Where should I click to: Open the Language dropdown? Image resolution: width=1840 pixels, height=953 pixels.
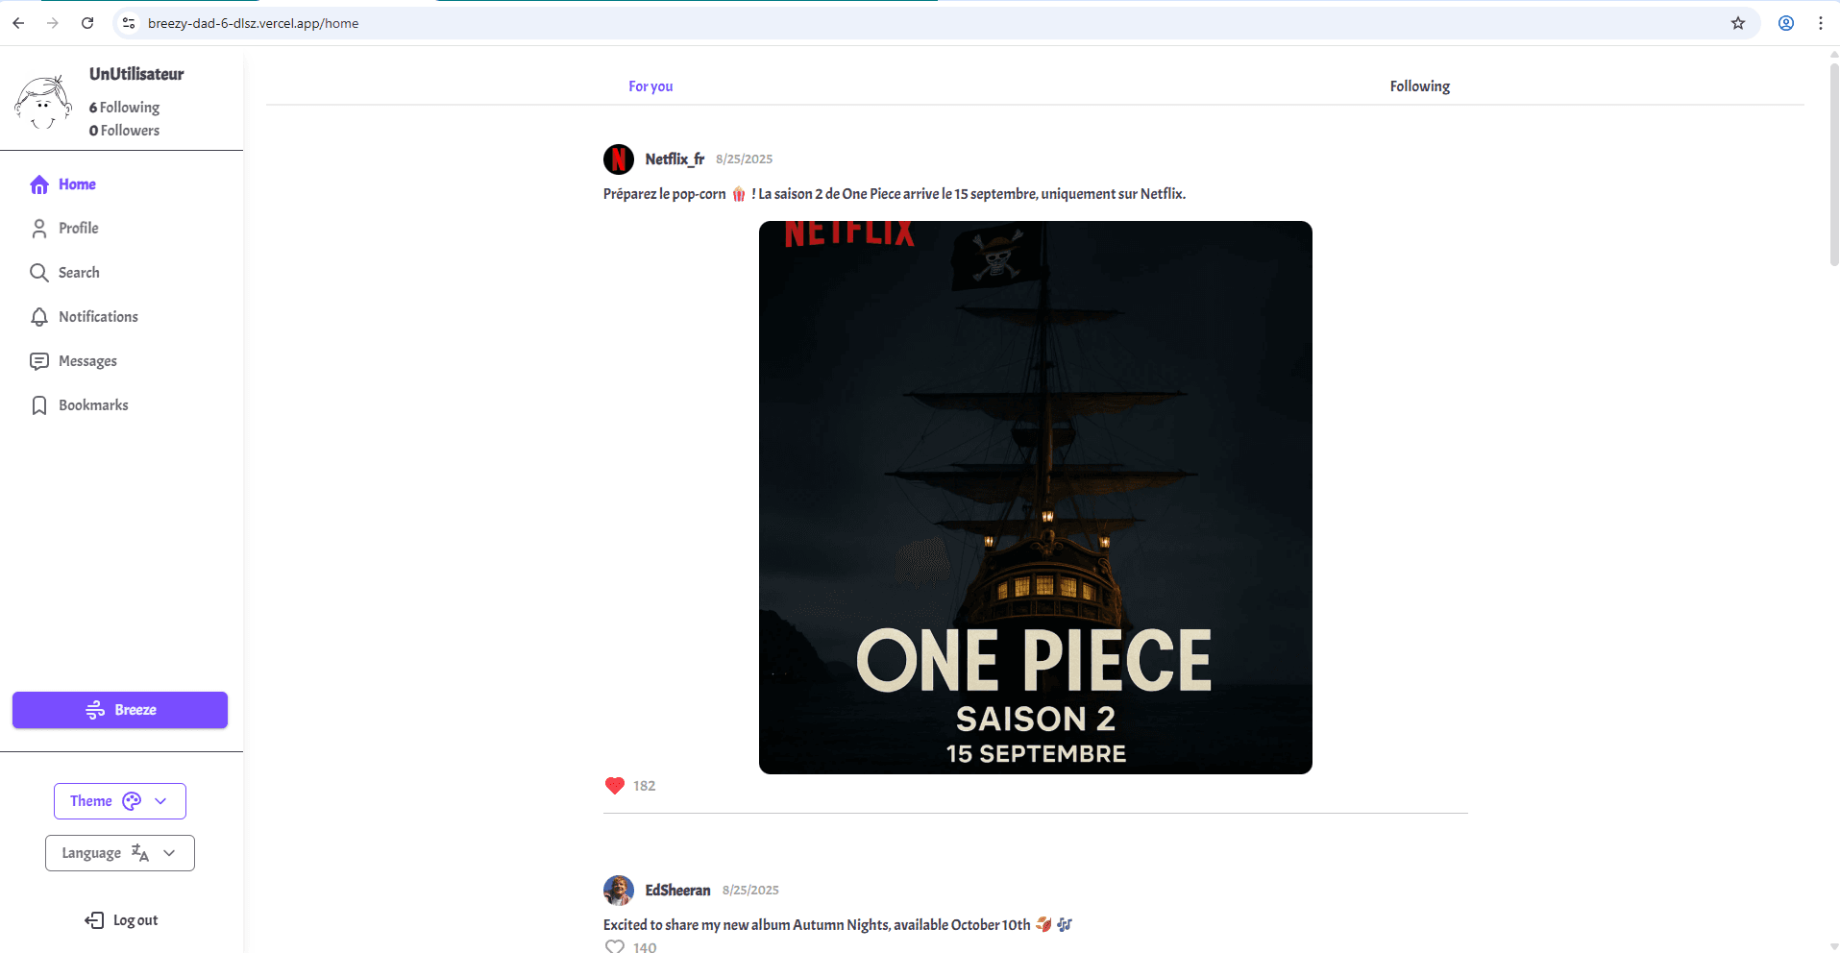(120, 853)
